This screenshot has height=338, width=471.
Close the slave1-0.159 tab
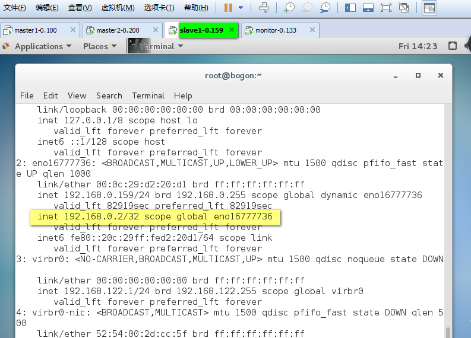click(x=232, y=30)
